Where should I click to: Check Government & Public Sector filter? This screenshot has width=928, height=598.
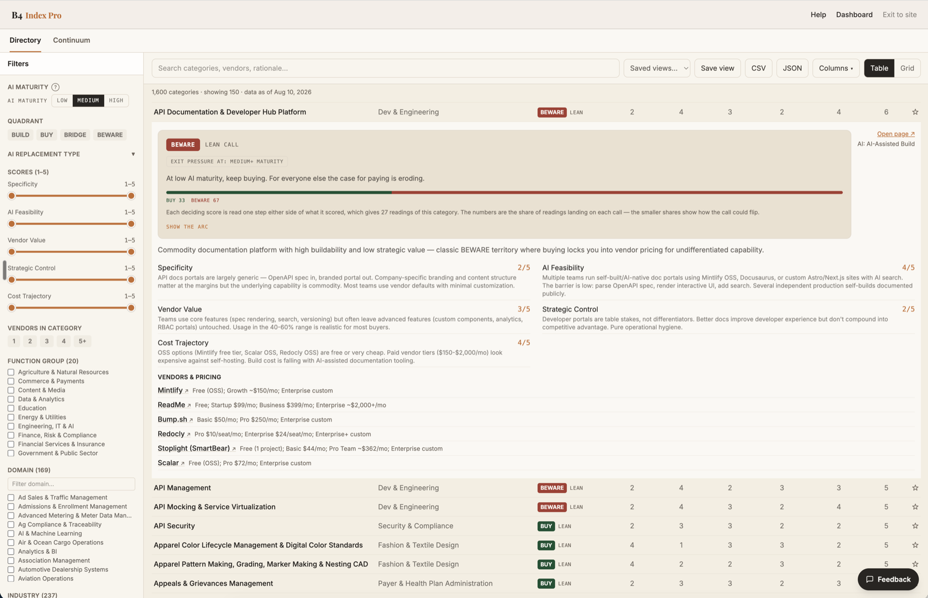click(x=11, y=453)
